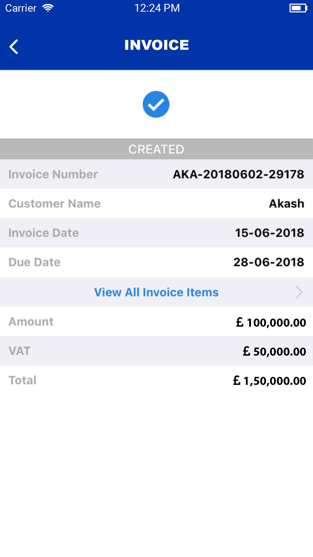Select invoice number AKA-20180602-29178
This screenshot has width=313, height=557.
click(x=238, y=174)
